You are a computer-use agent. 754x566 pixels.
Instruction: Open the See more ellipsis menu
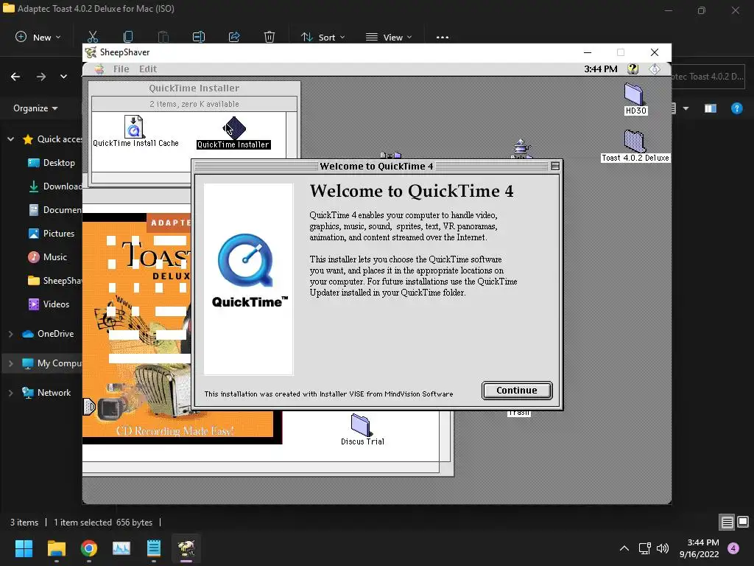(x=443, y=37)
